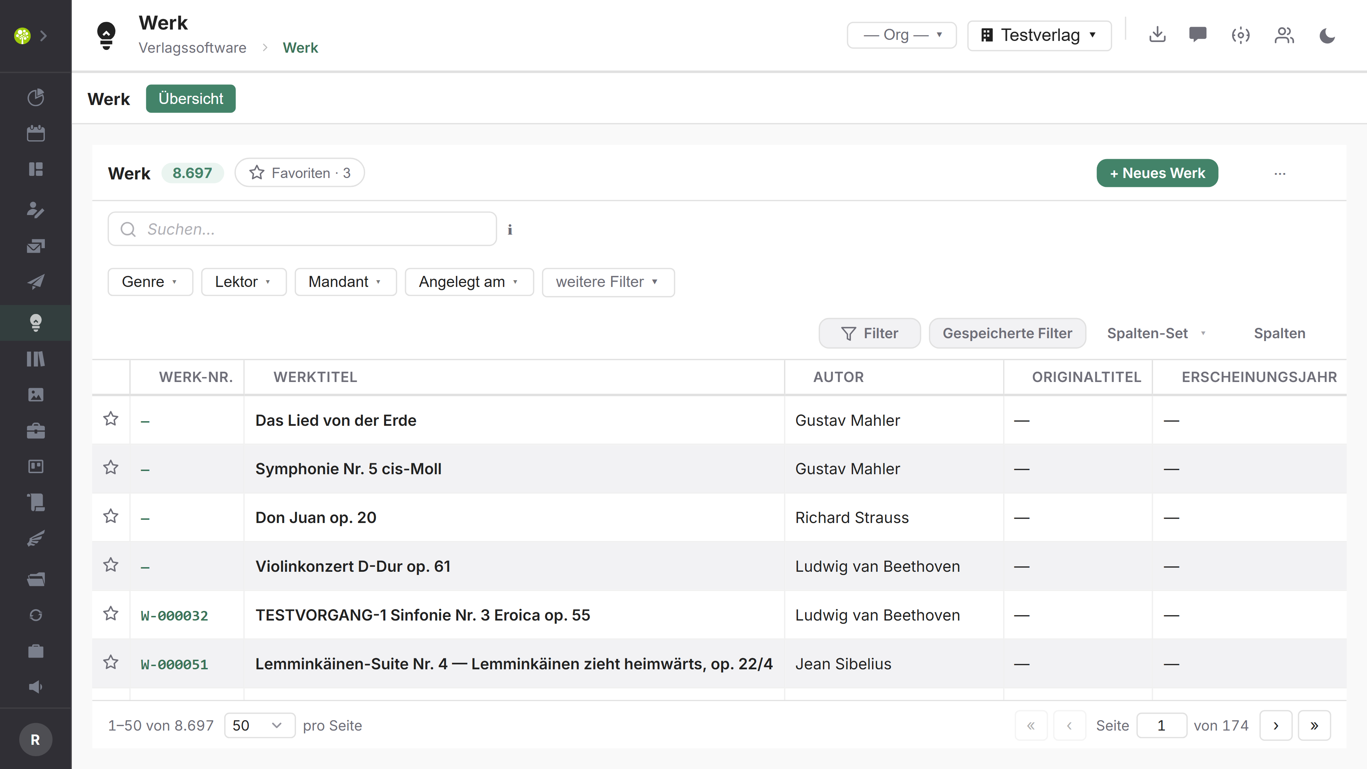The height and width of the screenshot is (769, 1367).
Task: Open the books library sidebar icon
Action: click(x=36, y=359)
